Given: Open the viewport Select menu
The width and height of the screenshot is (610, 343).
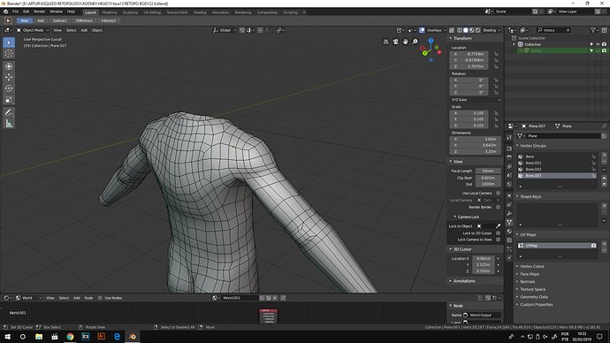Looking at the screenshot, I should pos(71,30).
